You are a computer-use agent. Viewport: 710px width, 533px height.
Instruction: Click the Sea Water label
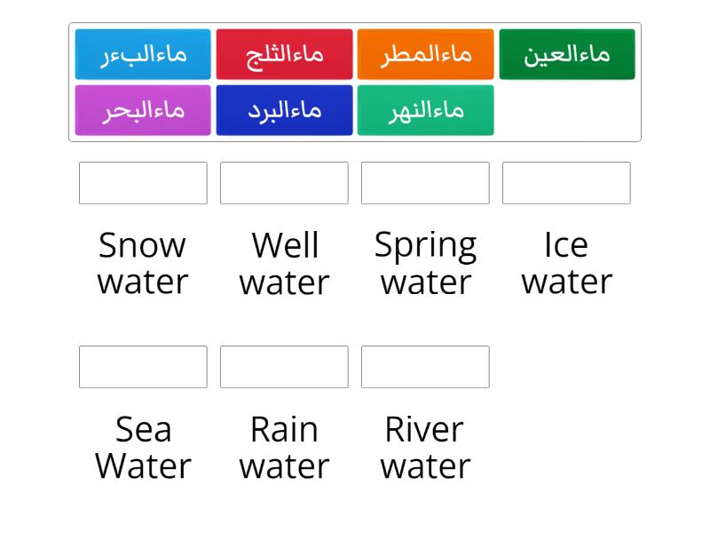(142, 448)
